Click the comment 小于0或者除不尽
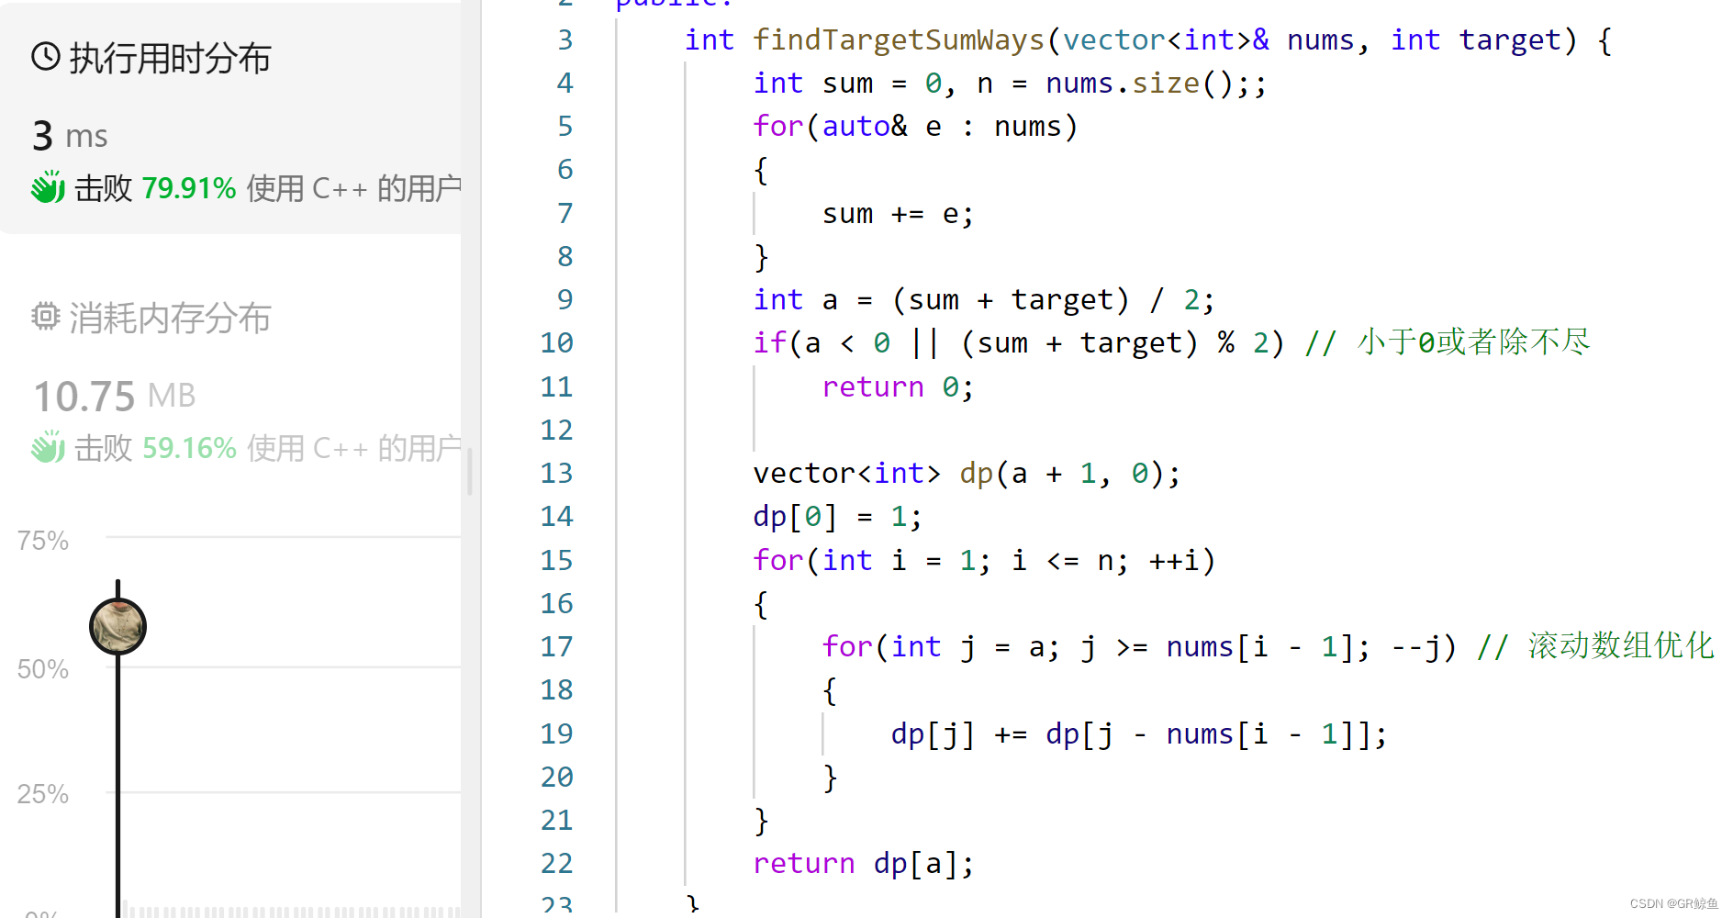1733x918 pixels. tap(1473, 342)
